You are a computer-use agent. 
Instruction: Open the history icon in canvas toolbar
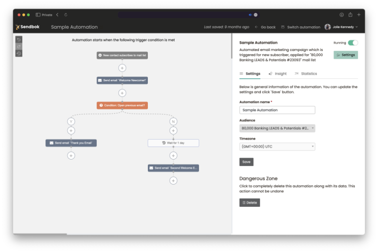18,53
